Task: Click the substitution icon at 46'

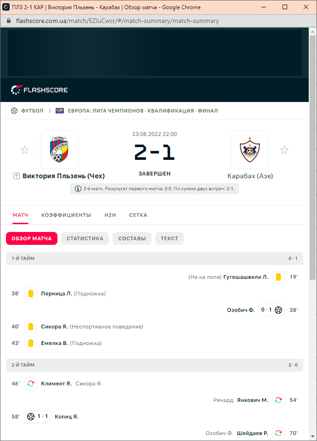Action: click(x=31, y=384)
